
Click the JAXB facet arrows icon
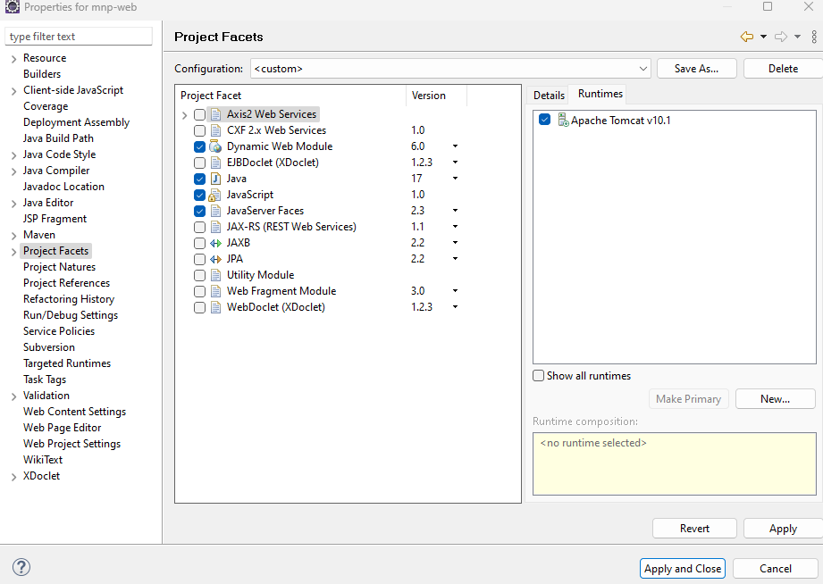215,243
